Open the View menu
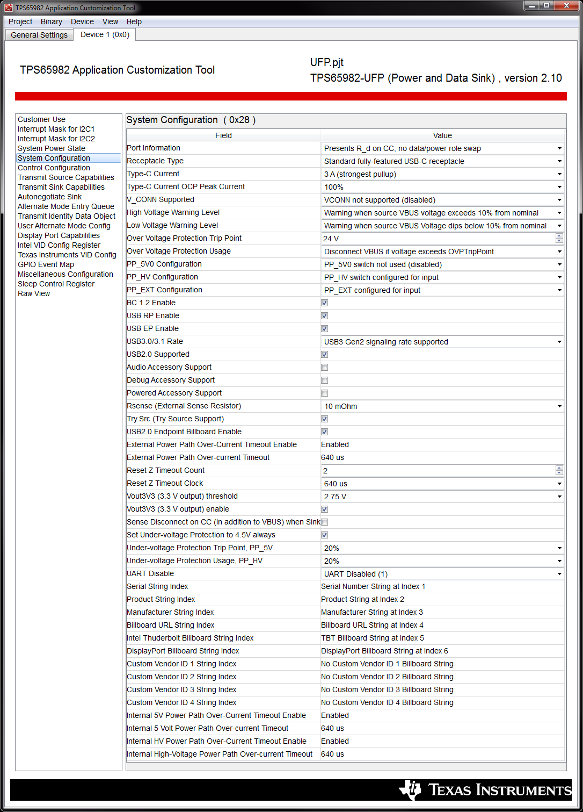 [110, 21]
